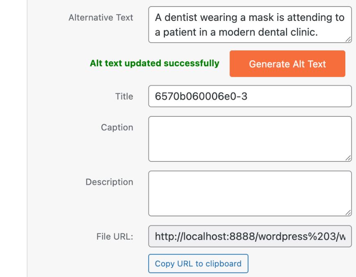The width and height of the screenshot is (356, 277).
Task: Click the 'Alternative Text' label
Action: (101, 18)
